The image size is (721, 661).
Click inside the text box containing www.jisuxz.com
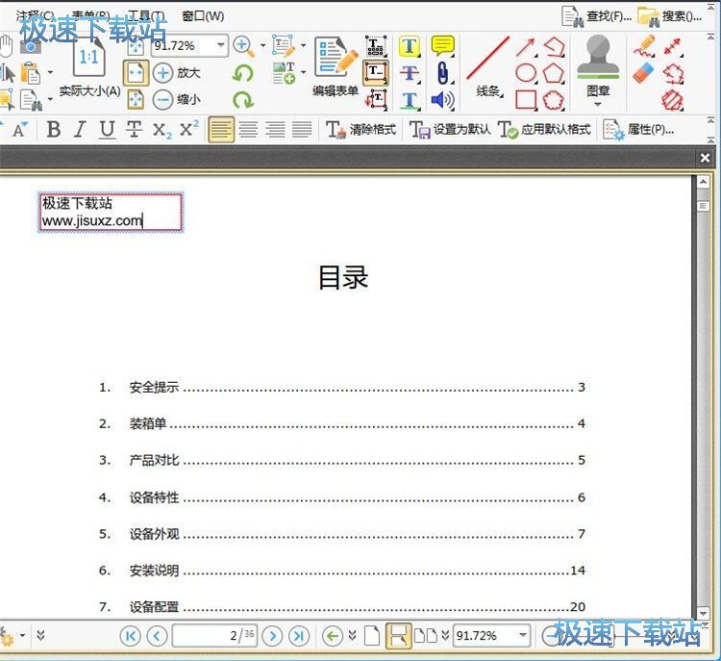pyautogui.click(x=111, y=212)
